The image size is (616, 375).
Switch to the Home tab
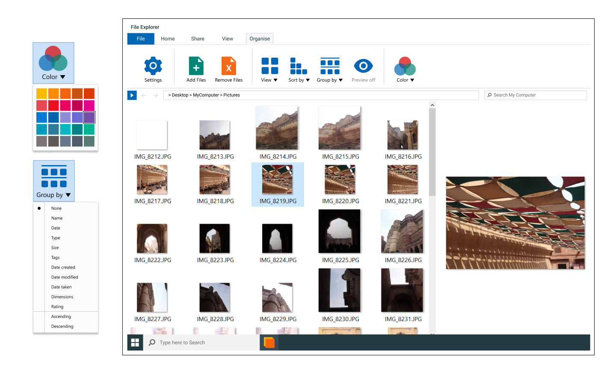(x=168, y=38)
